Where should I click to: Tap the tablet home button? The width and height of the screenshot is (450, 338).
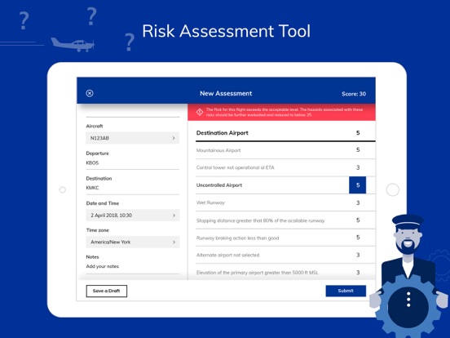[x=393, y=189]
